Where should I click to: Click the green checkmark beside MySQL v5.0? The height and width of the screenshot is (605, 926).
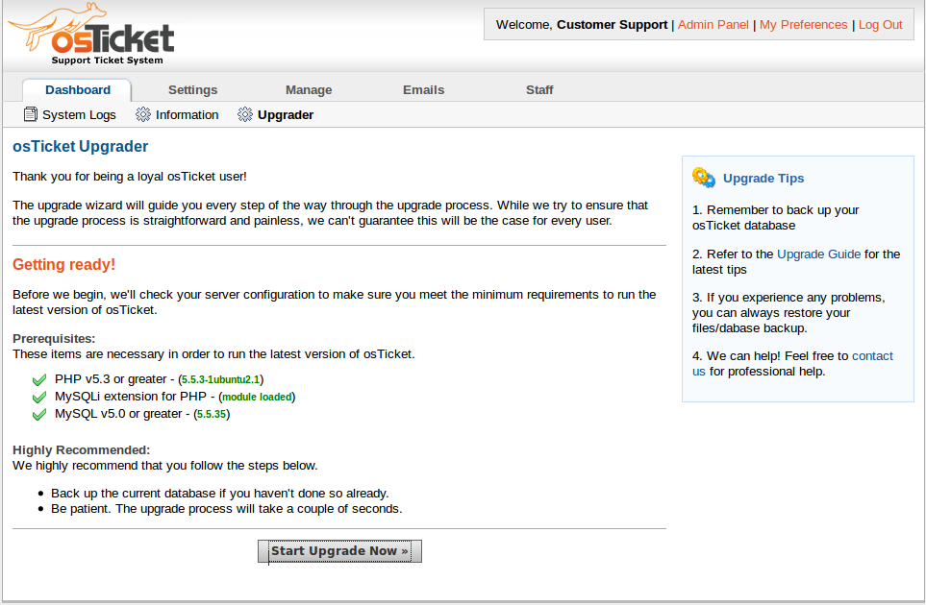tap(39, 415)
